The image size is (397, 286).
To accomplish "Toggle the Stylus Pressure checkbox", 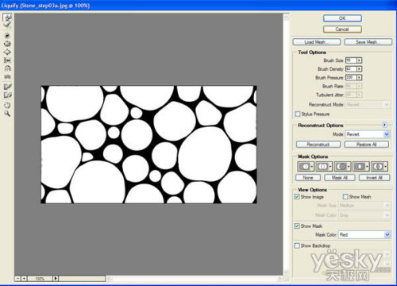I will coord(298,114).
